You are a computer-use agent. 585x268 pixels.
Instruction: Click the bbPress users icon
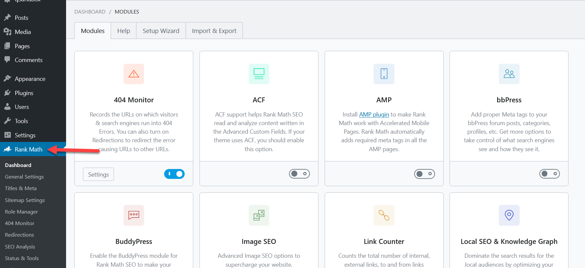[x=509, y=74]
